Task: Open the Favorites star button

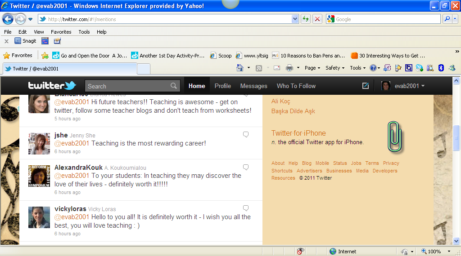Action: pyautogui.click(x=18, y=55)
